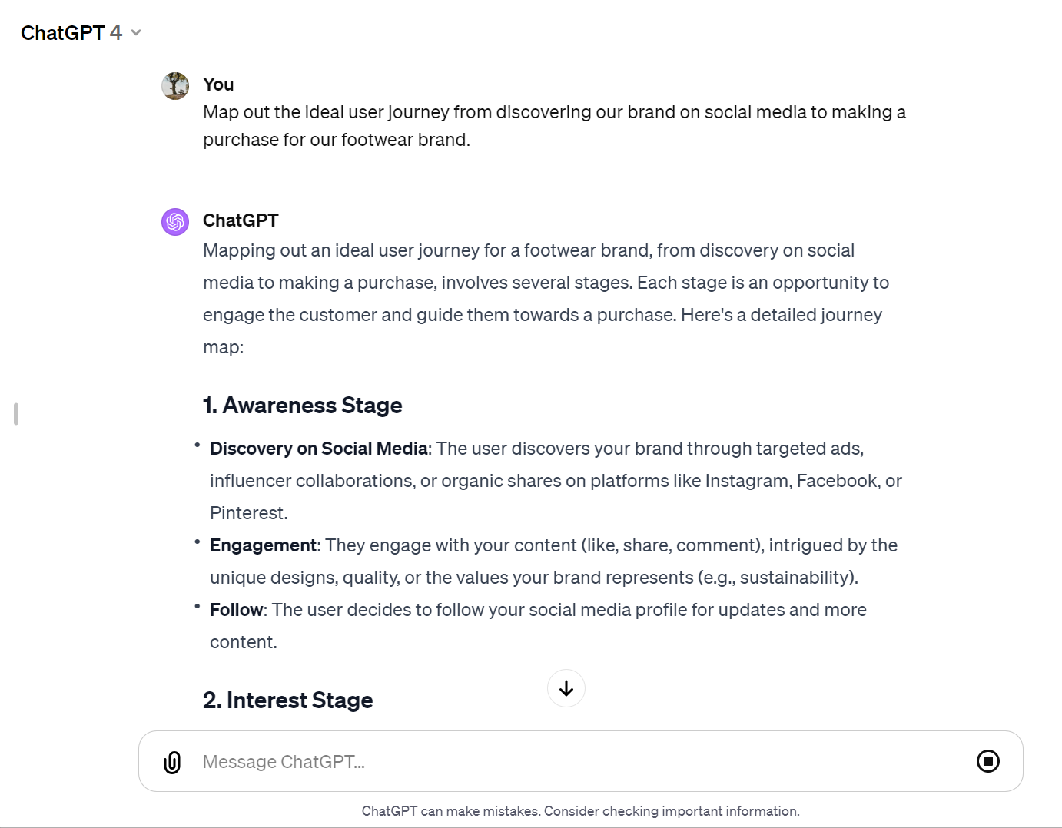Click the bold "Follow" bullet label
Image resolution: width=1062 pixels, height=828 pixels.
click(x=237, y=610)
